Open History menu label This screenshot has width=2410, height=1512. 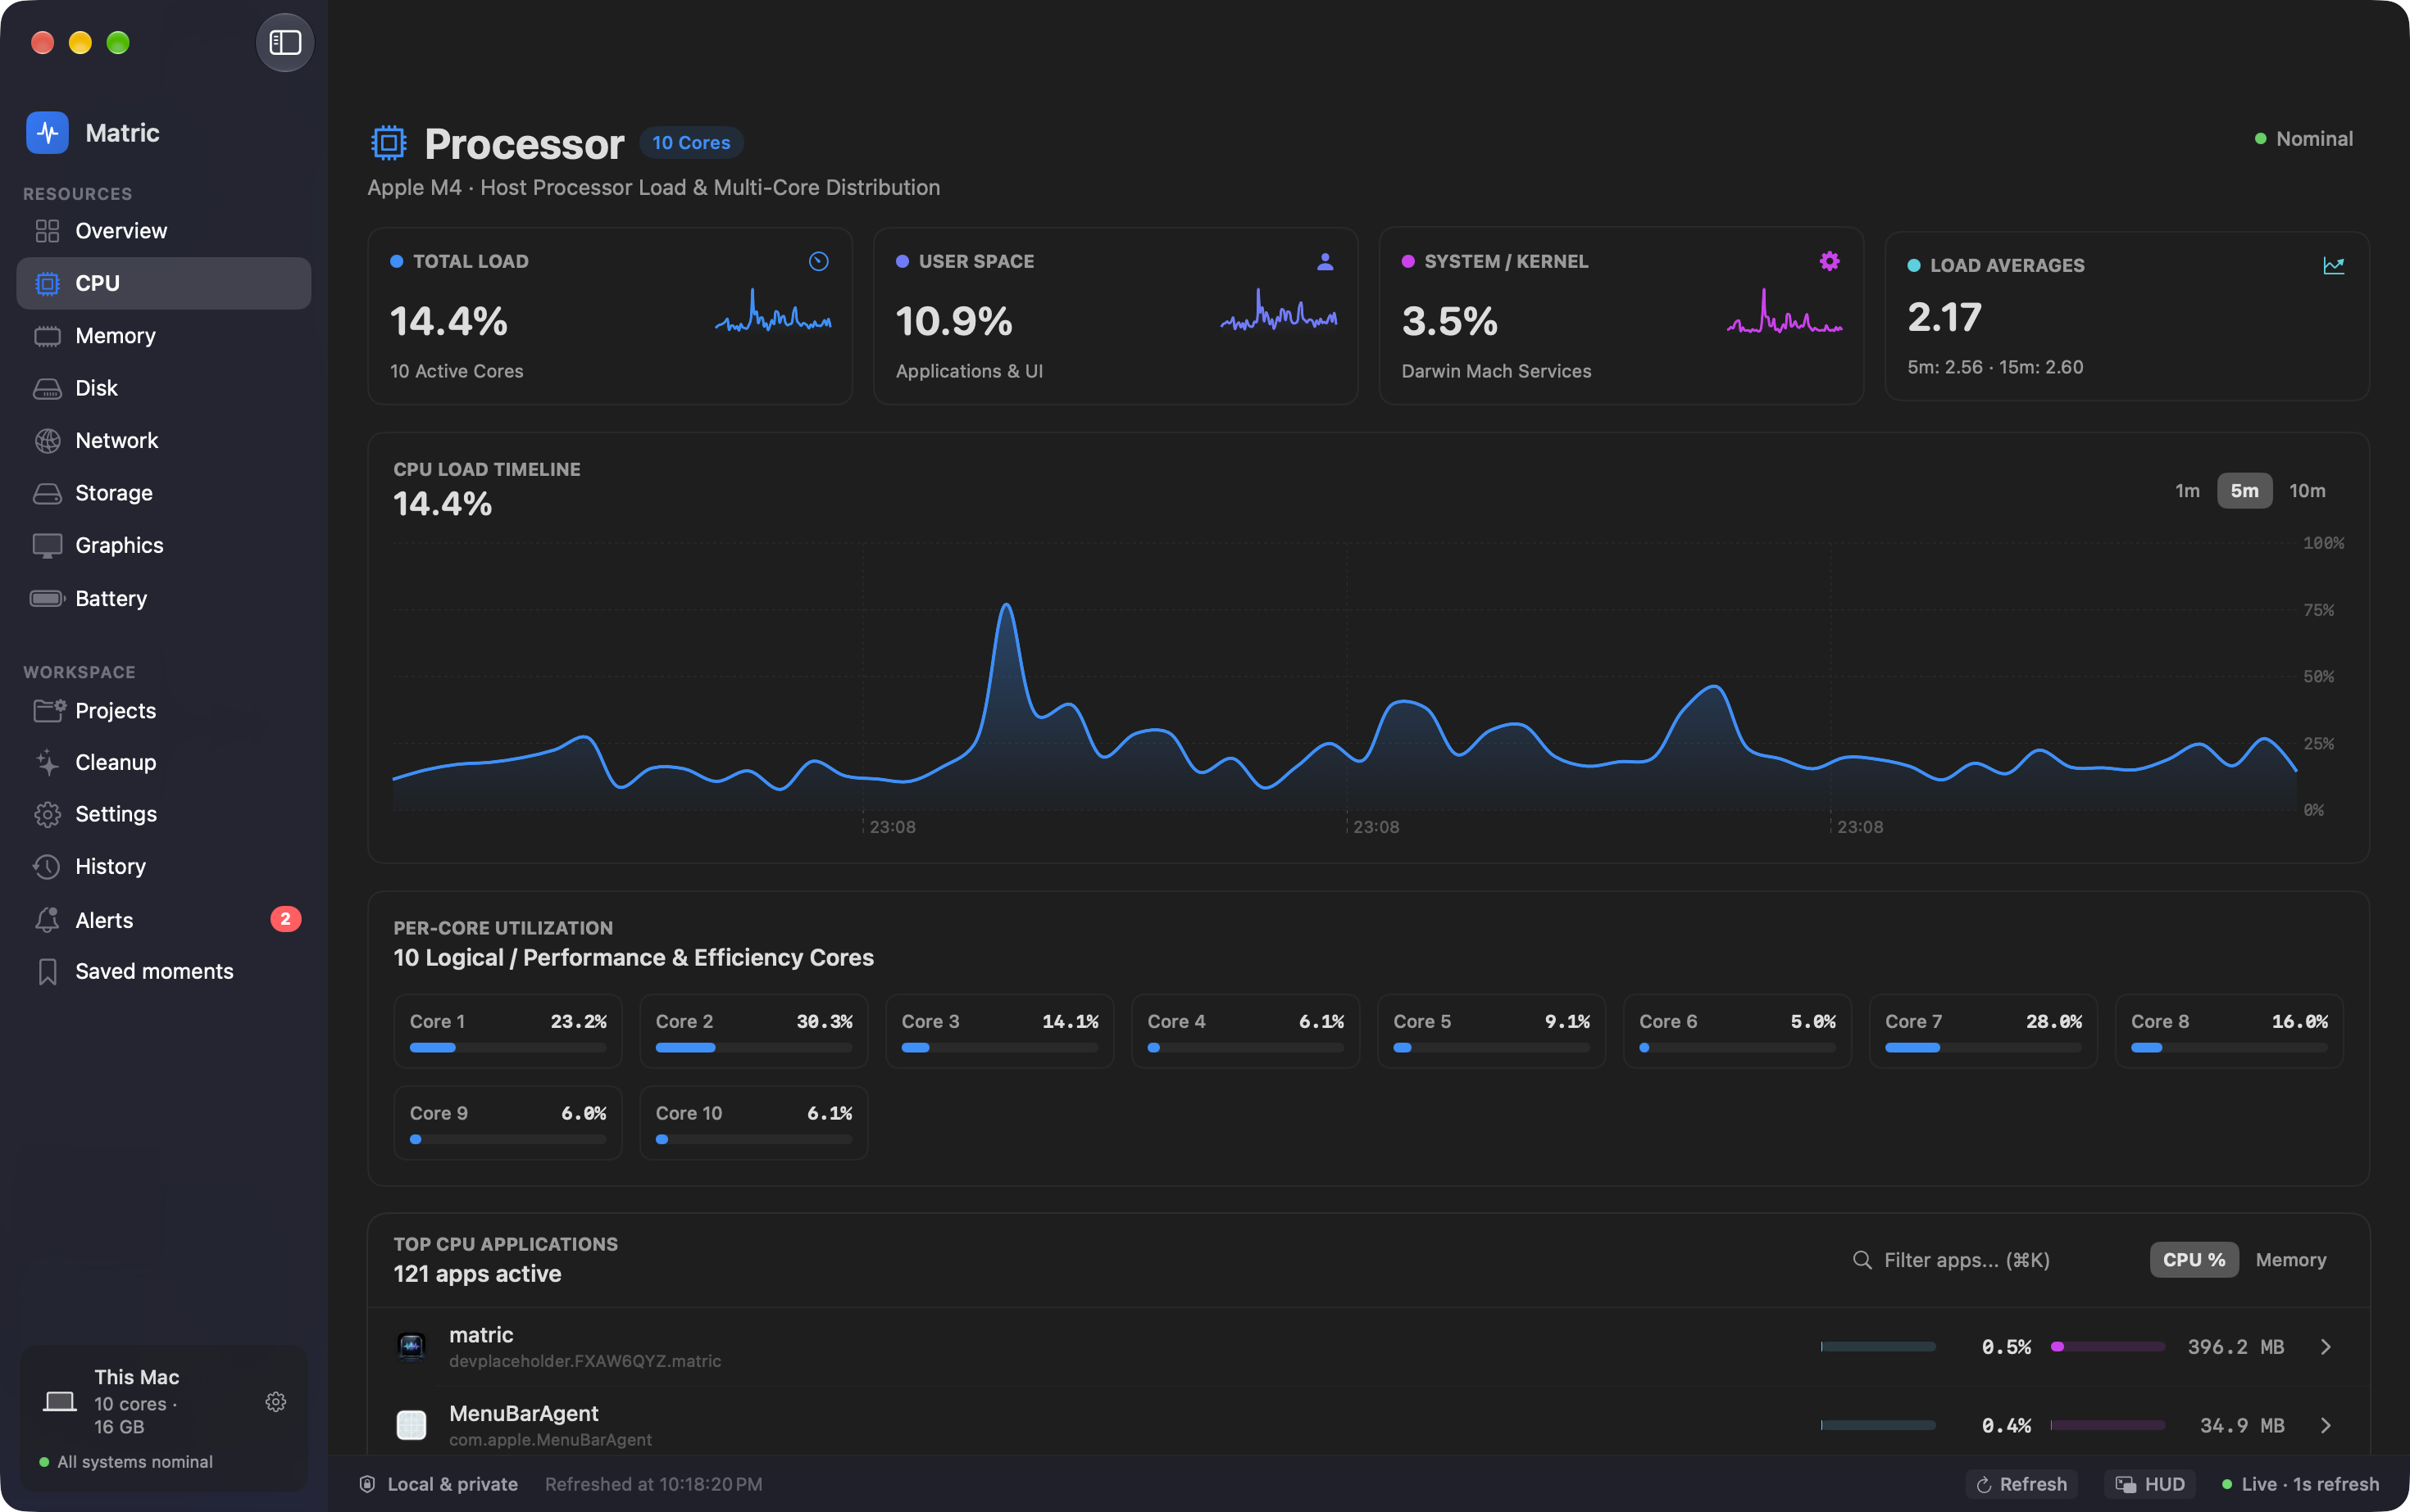(x=110, y=866)
